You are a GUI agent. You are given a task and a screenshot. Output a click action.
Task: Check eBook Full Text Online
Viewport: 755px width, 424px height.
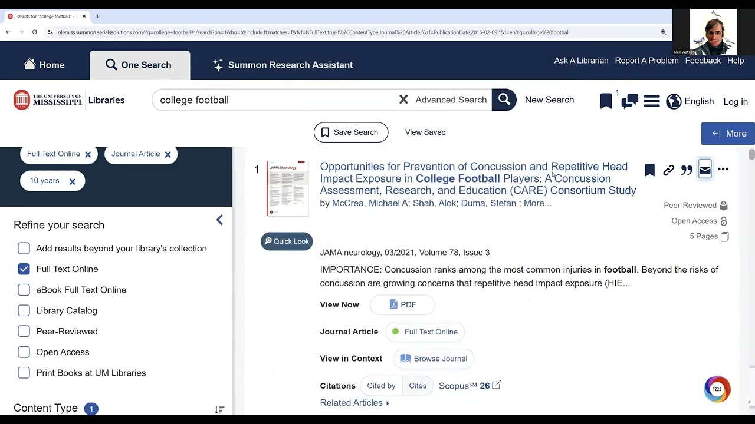[x=24, y=290]
